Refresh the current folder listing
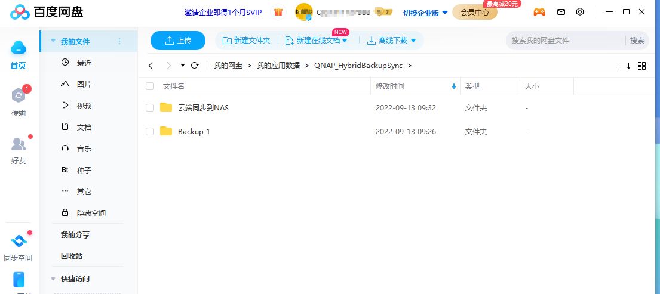The image size is (660, 294). (195, 66)
